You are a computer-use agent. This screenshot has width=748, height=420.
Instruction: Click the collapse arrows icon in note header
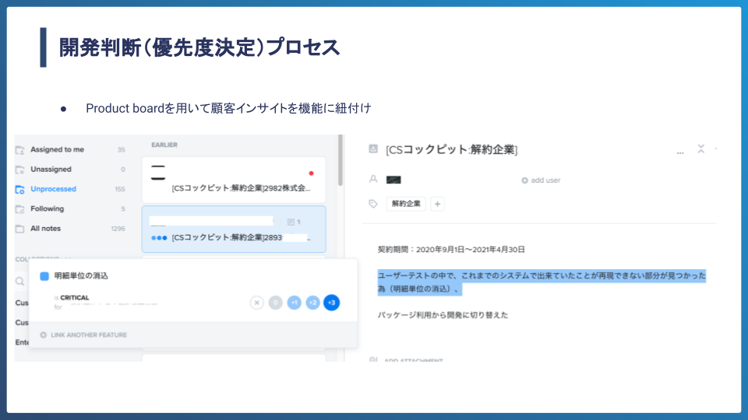pyautogui.click(x=700, y=149)
